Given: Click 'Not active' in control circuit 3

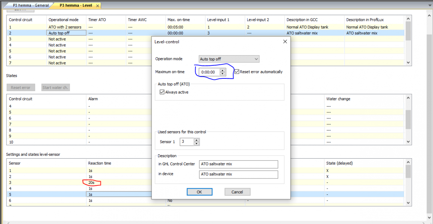Looking at the screenshot, I should point(57,39).
